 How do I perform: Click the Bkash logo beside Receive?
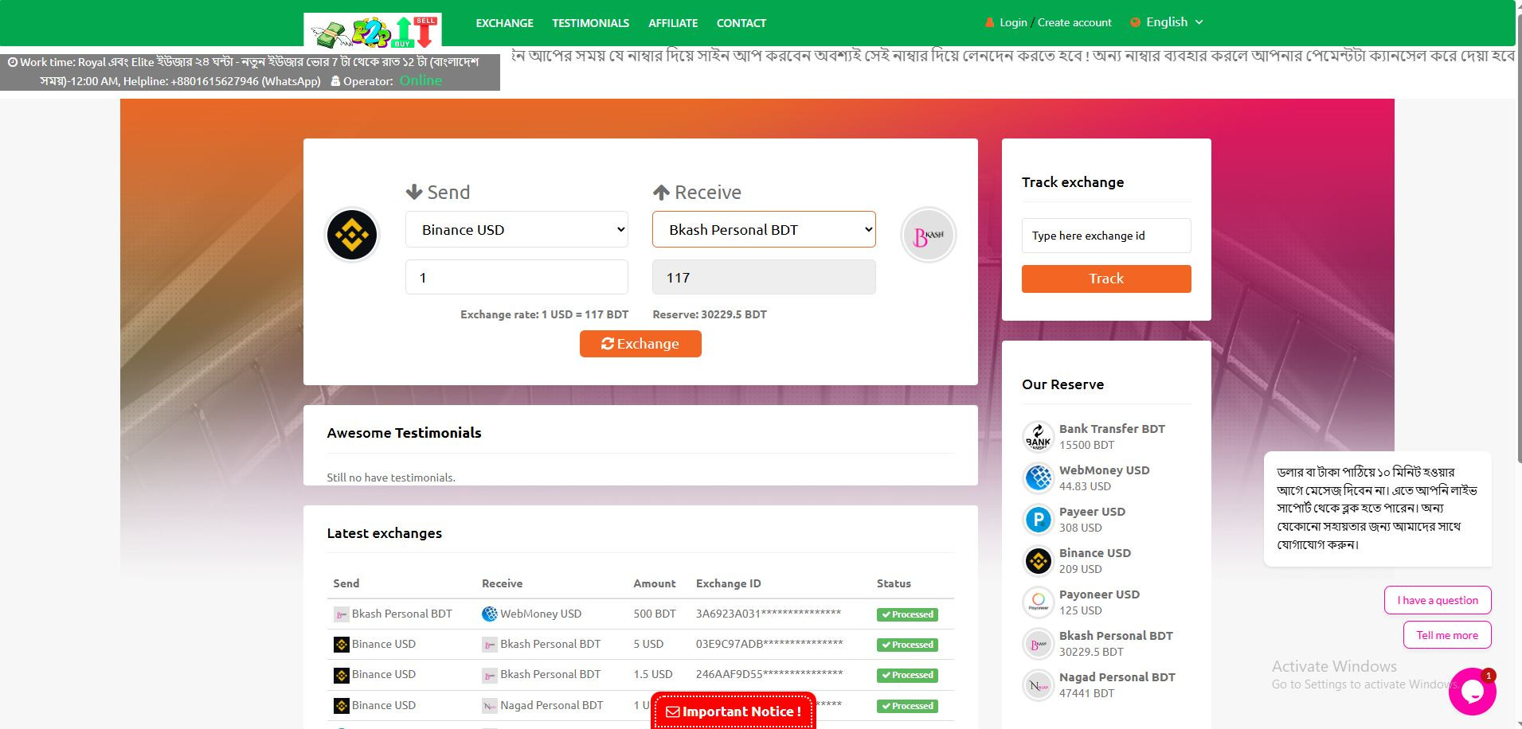point(928,236)
